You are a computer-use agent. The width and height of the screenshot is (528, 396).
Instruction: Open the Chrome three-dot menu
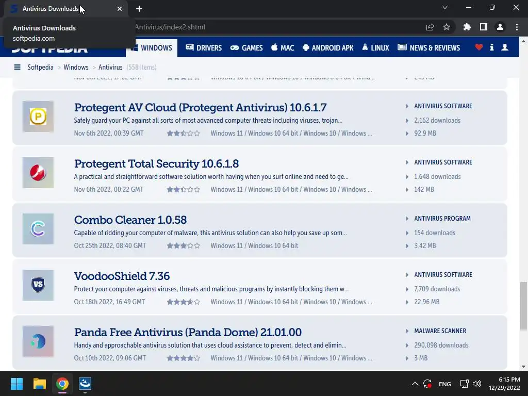point(517,27)
